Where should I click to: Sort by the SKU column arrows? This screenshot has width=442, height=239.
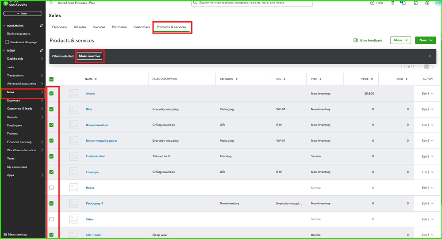point(284,79)
